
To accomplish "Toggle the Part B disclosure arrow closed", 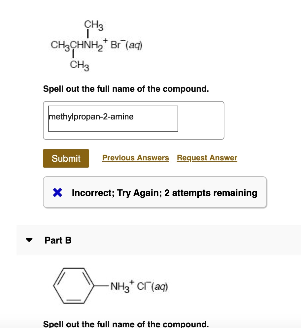I will coord(29,240).
